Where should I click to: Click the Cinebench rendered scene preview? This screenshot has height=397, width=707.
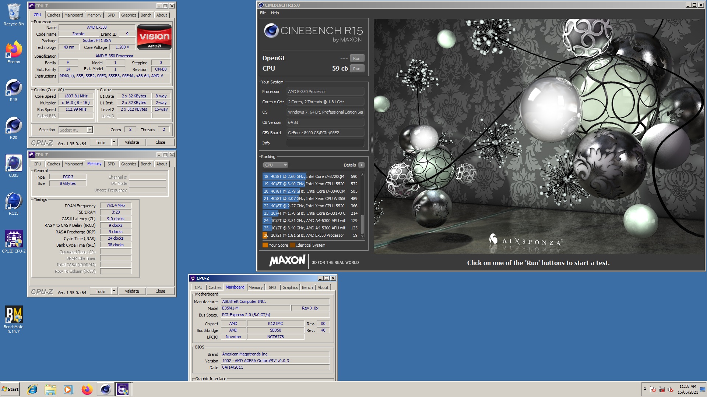(x=539, y=136)
